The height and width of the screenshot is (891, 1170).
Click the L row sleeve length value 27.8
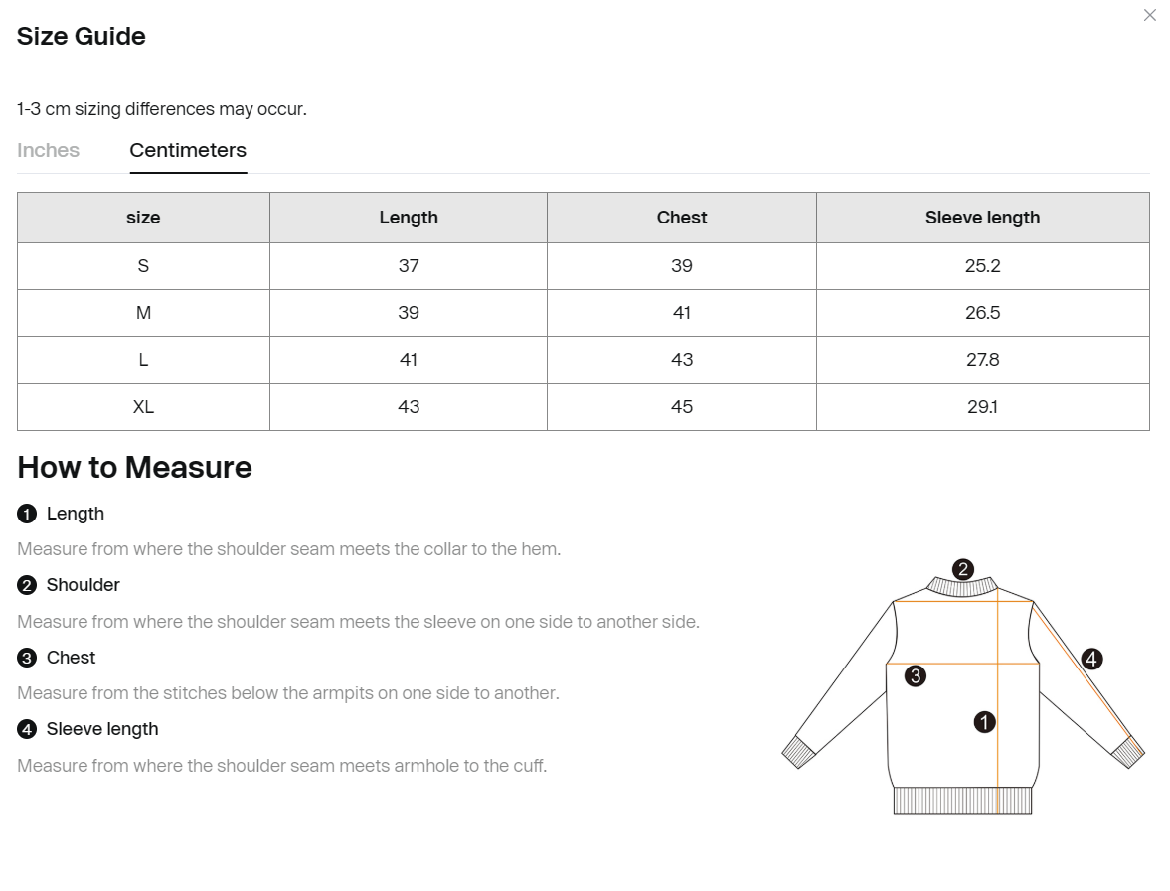tap(983, 360)
